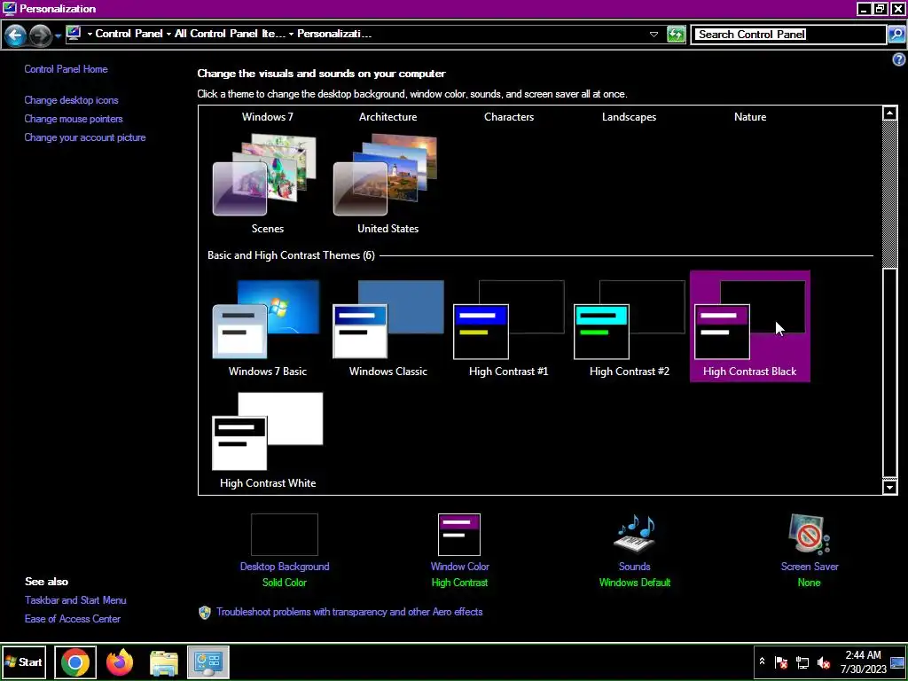908x681 pixels.
Task: Click the Forward navigation arrow
Action: [39, 35]
